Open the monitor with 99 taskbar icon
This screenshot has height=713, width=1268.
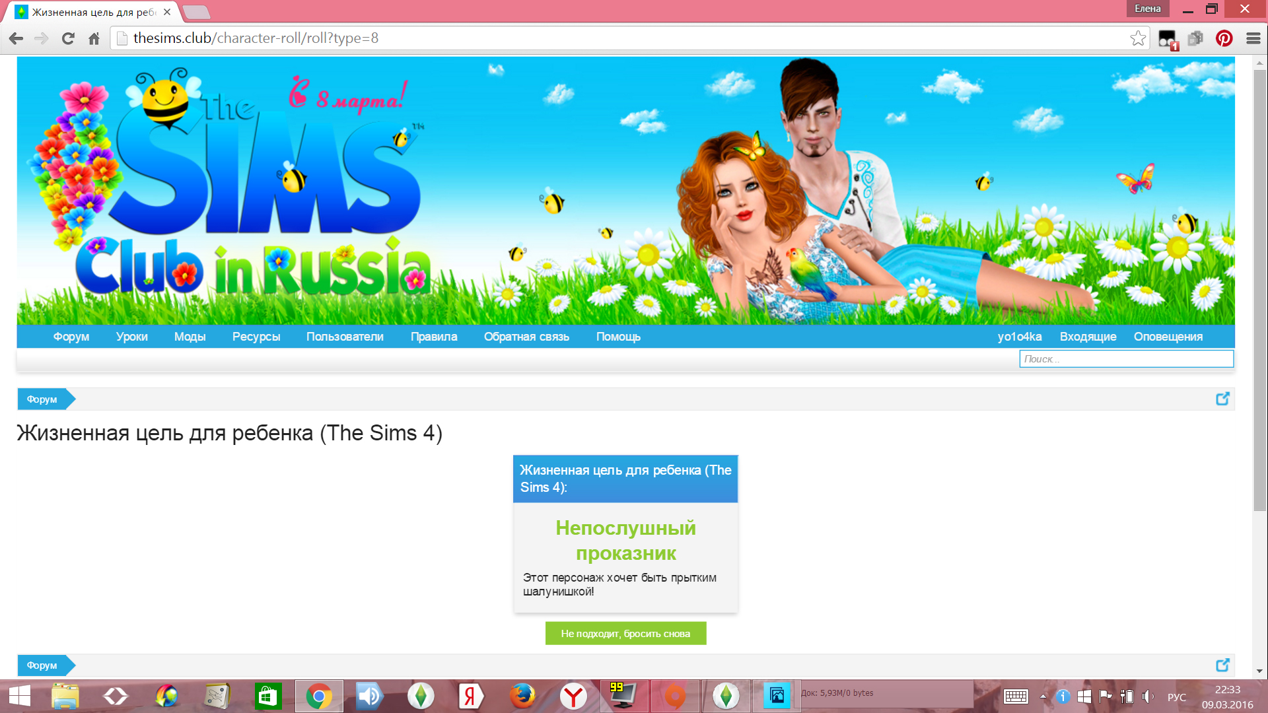[x=623, y=696]
